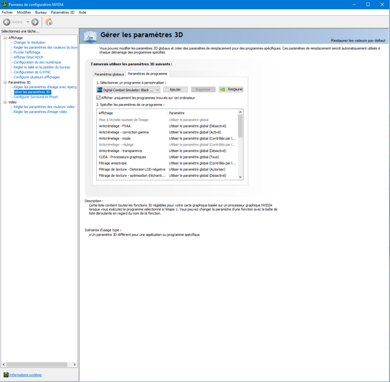Collapse the Vidéo tree node
The height and width of the screenshot is (382, 390).
[x=5, y=102]
